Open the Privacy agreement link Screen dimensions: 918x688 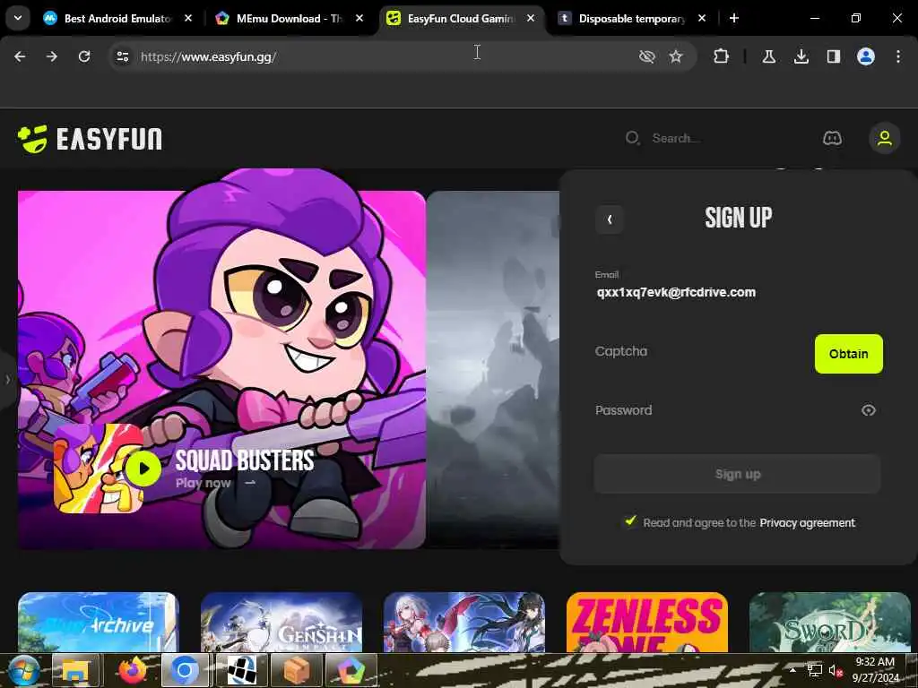tap(807, 522)
